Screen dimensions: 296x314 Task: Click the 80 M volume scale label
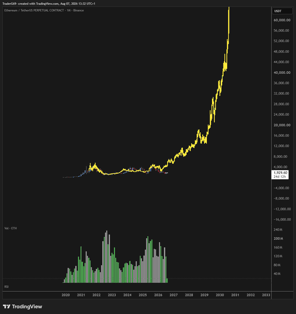click(x=277, y=265)
